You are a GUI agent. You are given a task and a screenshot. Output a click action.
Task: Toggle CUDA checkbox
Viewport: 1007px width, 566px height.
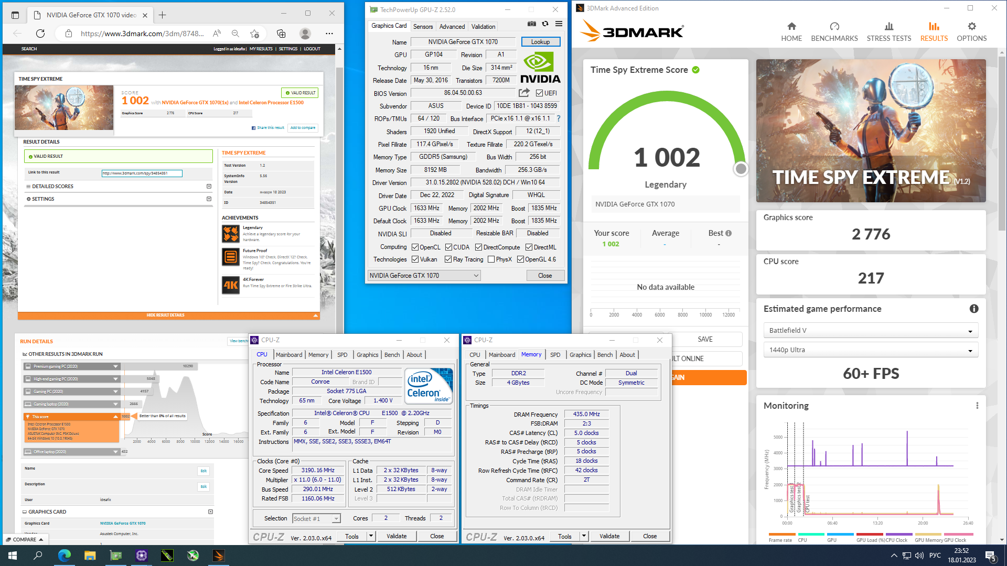click(448, 247)
